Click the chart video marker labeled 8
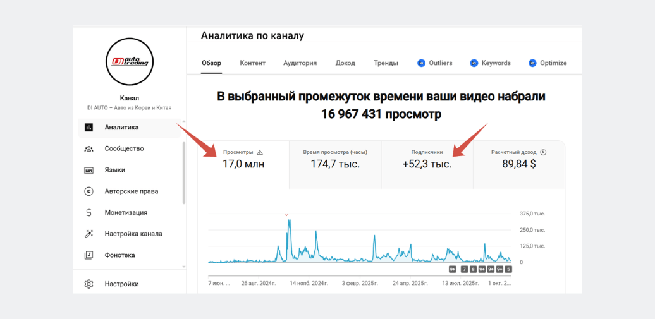This screenshot has width=655, height=319. tap(474, 269)
